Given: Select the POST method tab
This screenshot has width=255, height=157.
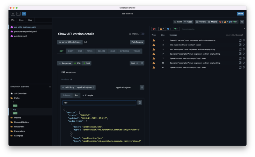Looking at the screenshot, I should click(70, 51).
